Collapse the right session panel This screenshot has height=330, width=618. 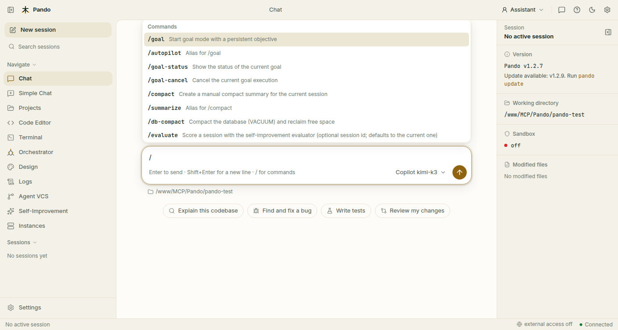click(x=608, y=32)
